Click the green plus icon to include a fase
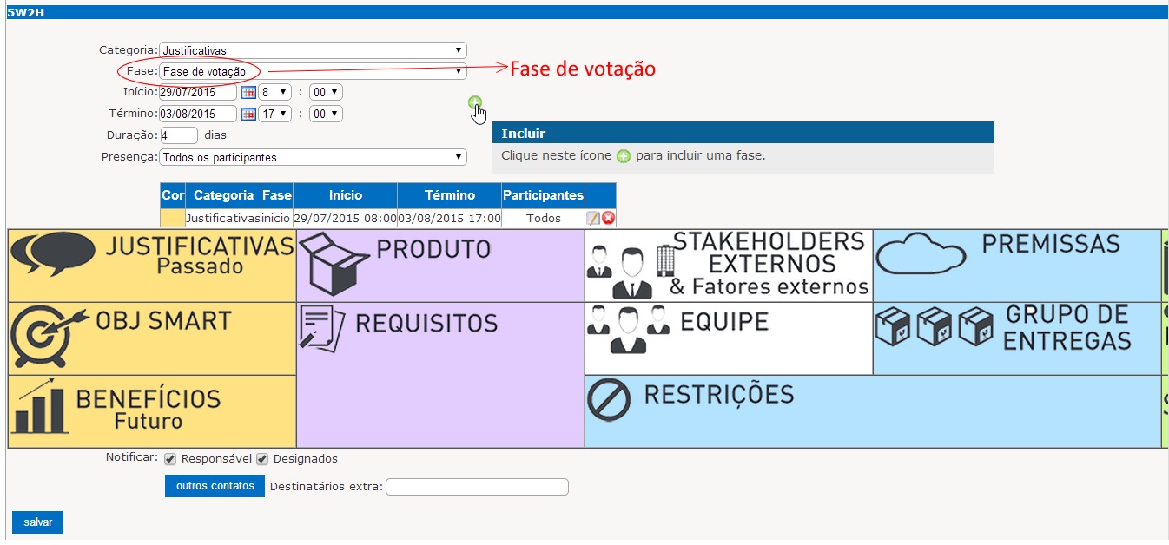 coord(475,102)
